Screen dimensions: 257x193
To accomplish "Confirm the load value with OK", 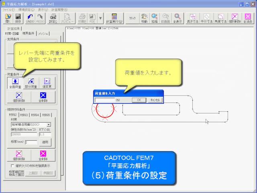I will (139, 100).
